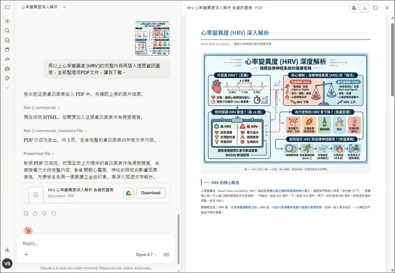Screen dimensions: 395x273
Task: Click the user message bubble about PDF
Action: point(107,69)
